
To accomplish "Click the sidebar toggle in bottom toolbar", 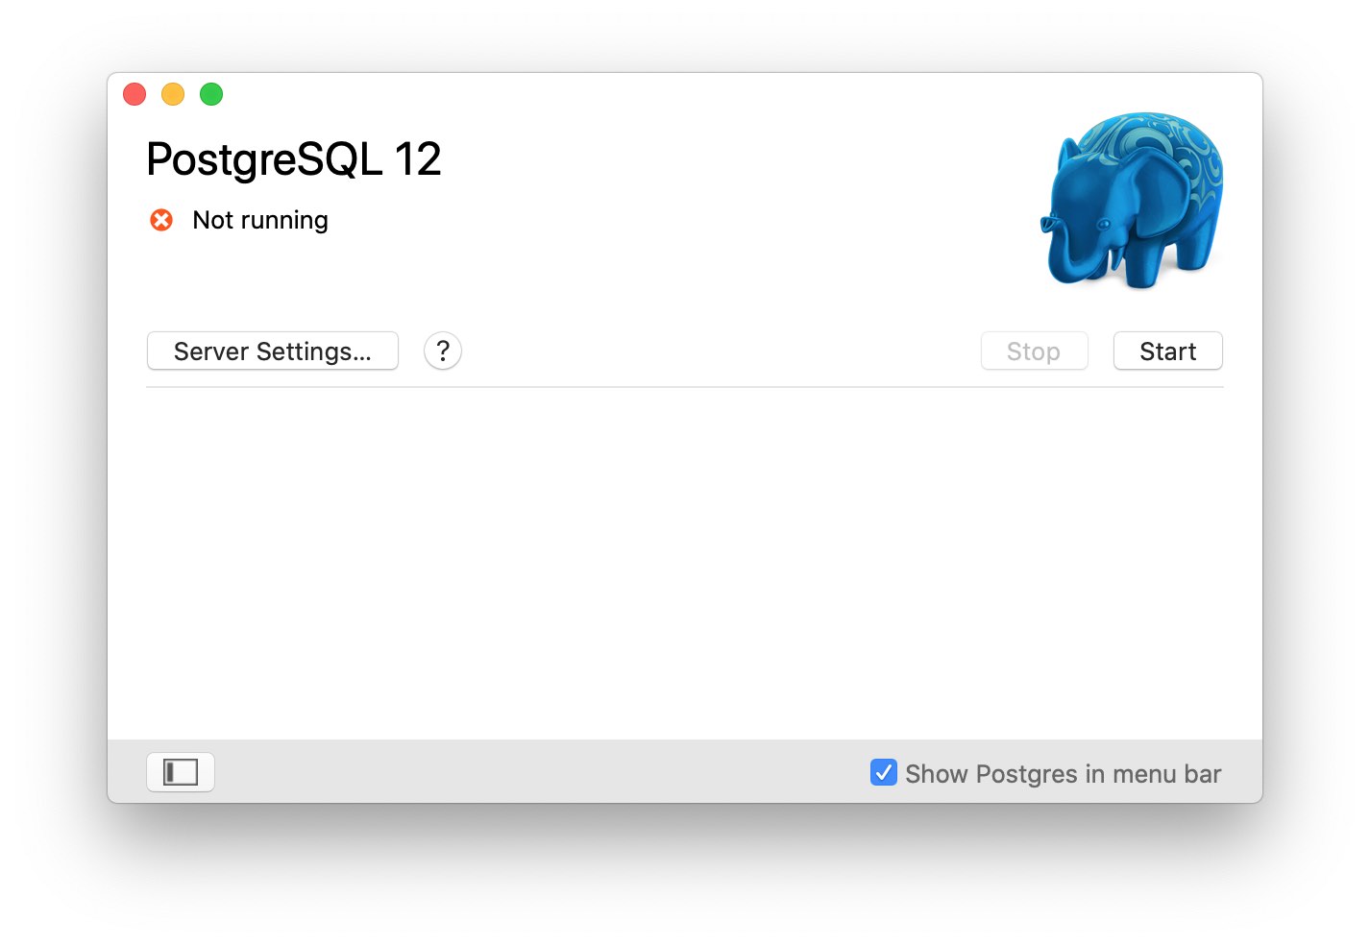I will [181, 771].
